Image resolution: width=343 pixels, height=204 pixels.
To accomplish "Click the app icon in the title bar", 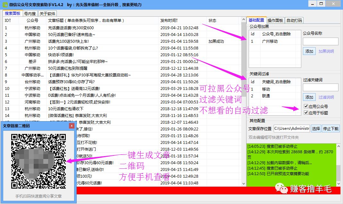I will (x=5, y=4).
